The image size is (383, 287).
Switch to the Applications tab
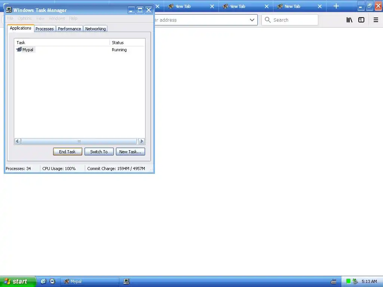(21, 28)
